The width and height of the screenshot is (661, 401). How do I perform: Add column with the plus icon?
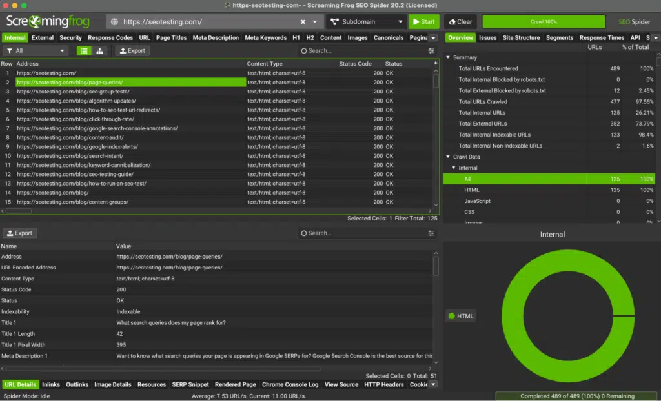pyautogui.click(x=436, y=63)
